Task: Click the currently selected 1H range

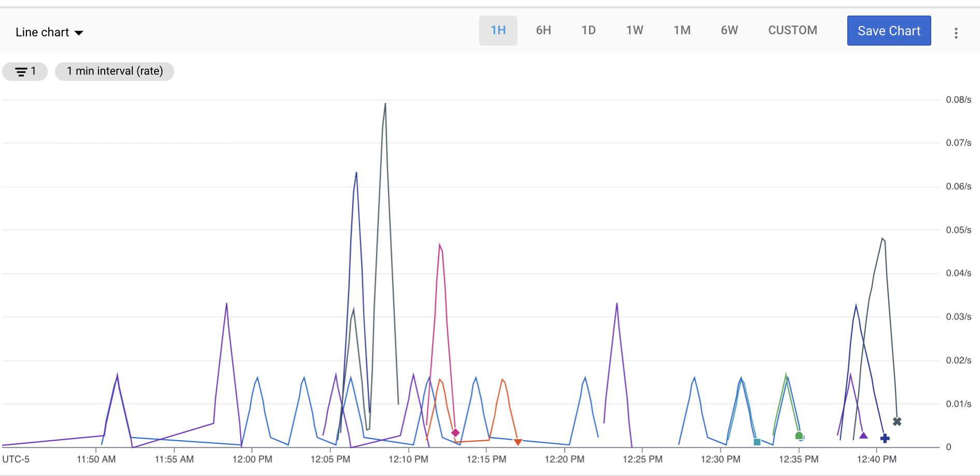Action: coord(498,30)
